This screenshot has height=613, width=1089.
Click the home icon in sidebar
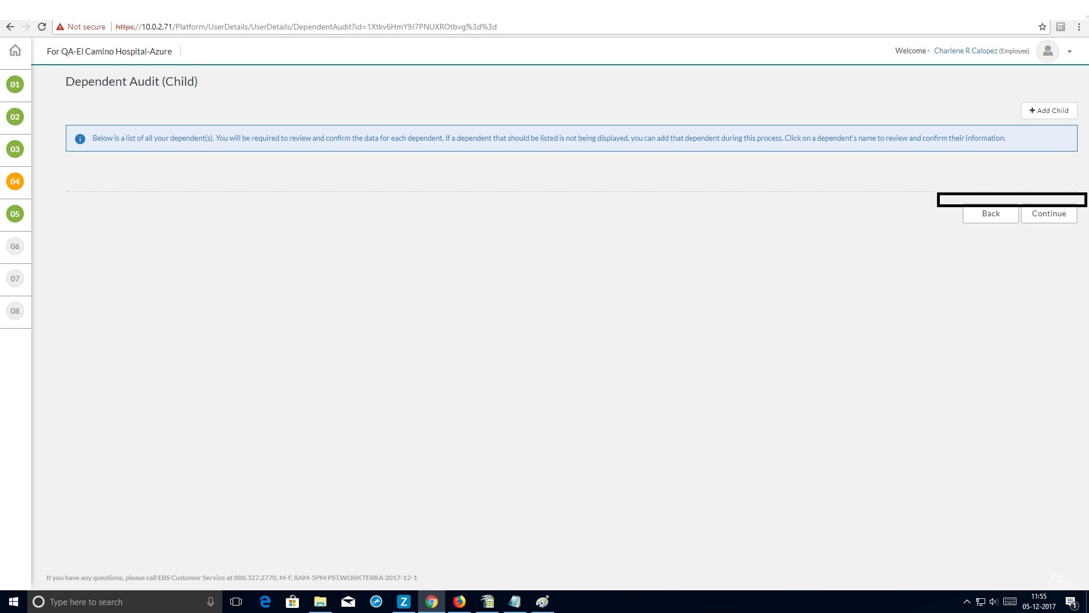tap(15, 51)
